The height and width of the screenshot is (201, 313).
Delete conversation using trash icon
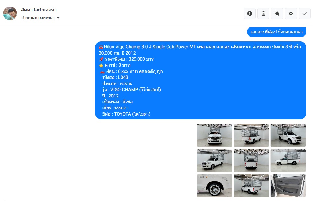click(263, 13)
